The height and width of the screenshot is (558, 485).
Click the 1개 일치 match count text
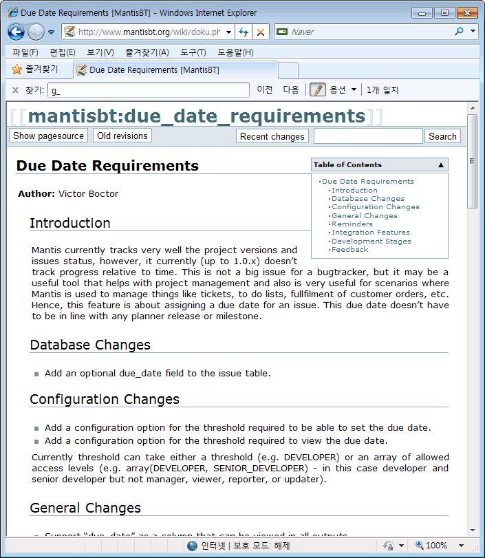[x=382, y=90]
